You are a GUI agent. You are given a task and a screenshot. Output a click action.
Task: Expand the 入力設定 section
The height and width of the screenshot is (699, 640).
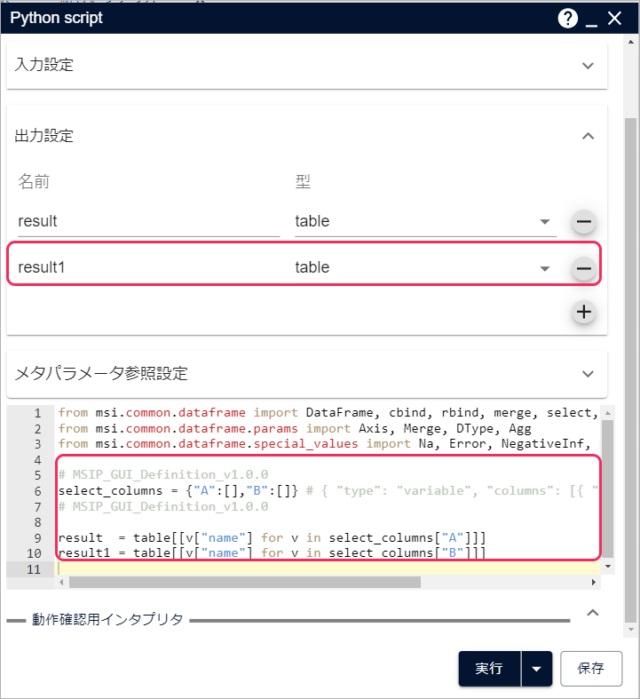(588, 66)
